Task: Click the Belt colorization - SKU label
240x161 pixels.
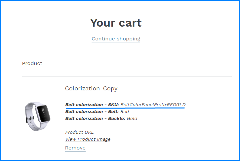Action: pyautogui.click(x=92, y=104)
